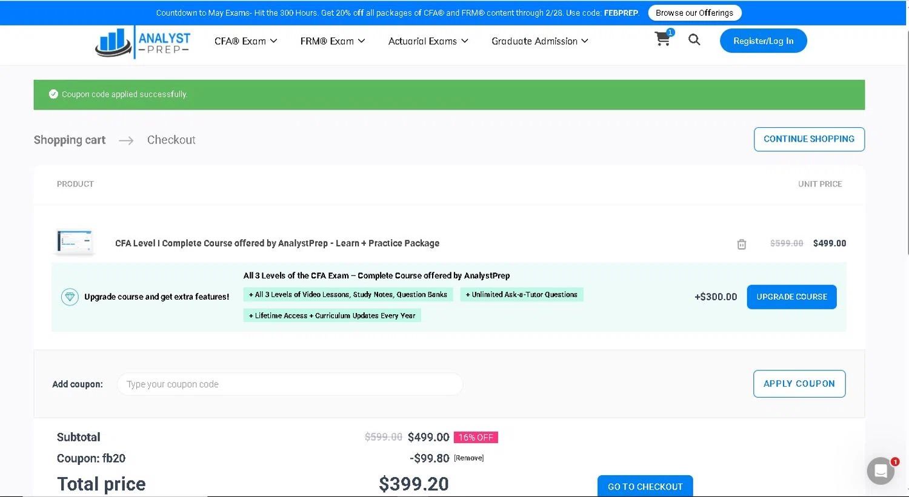Click Browse our Offerings button

pos(694,13)
